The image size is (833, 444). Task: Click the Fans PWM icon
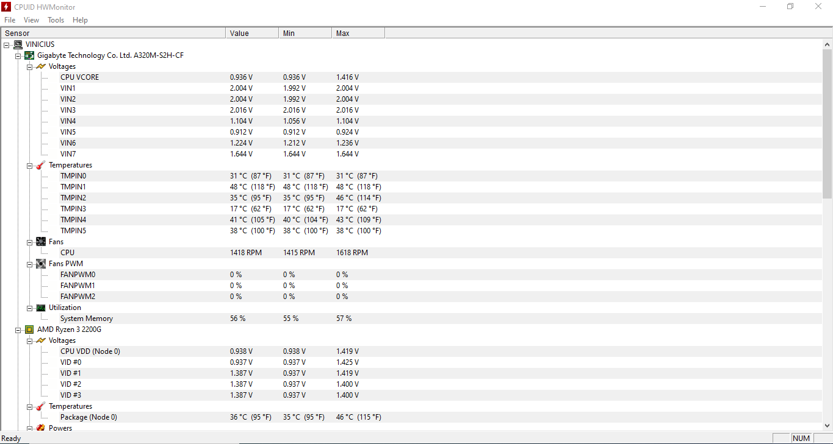(x=41, y=264)
